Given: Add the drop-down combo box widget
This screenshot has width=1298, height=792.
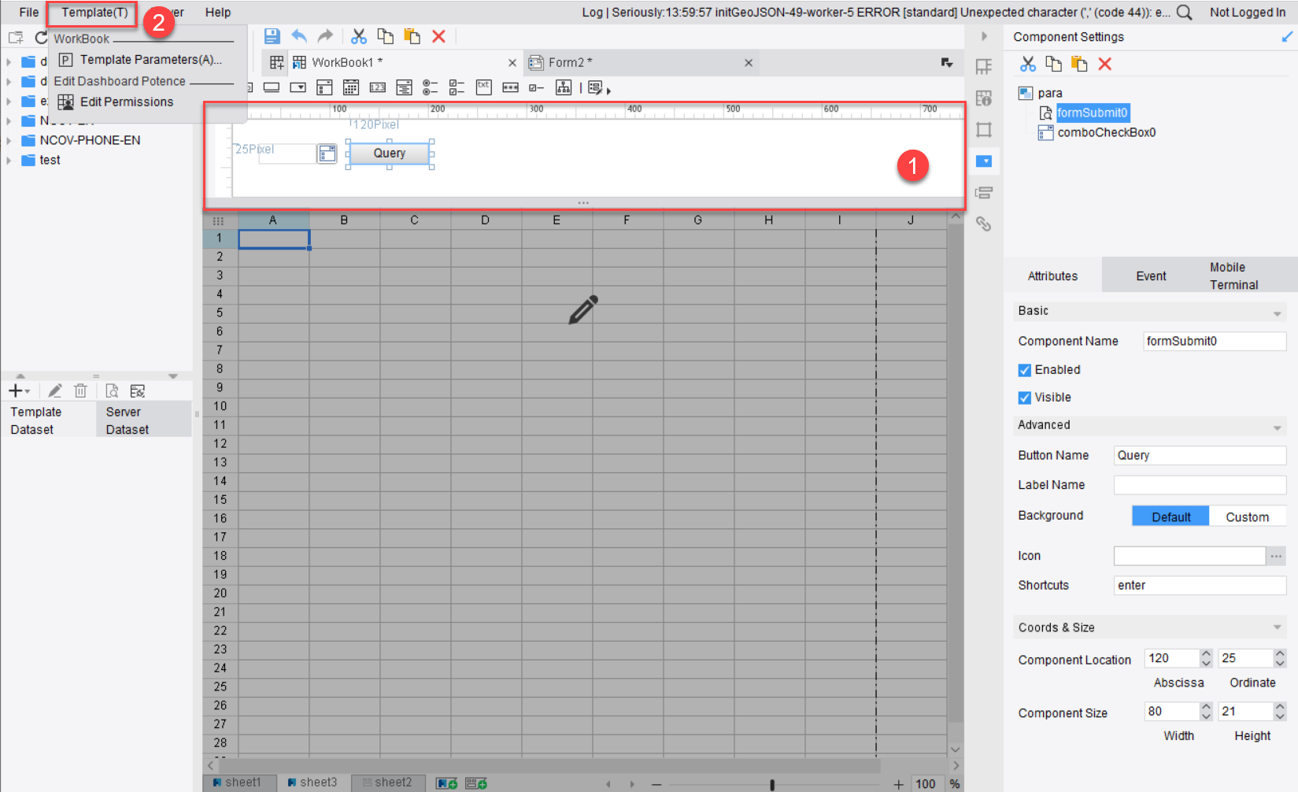Looking at the screenshot, I should pyautogui.click(x=298, y=87).
